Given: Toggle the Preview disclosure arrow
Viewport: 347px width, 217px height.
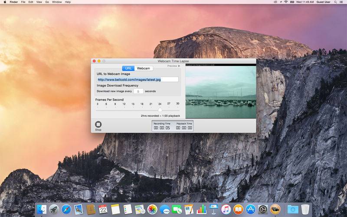Looking at the screenshot, I should (x=179, y=66).
